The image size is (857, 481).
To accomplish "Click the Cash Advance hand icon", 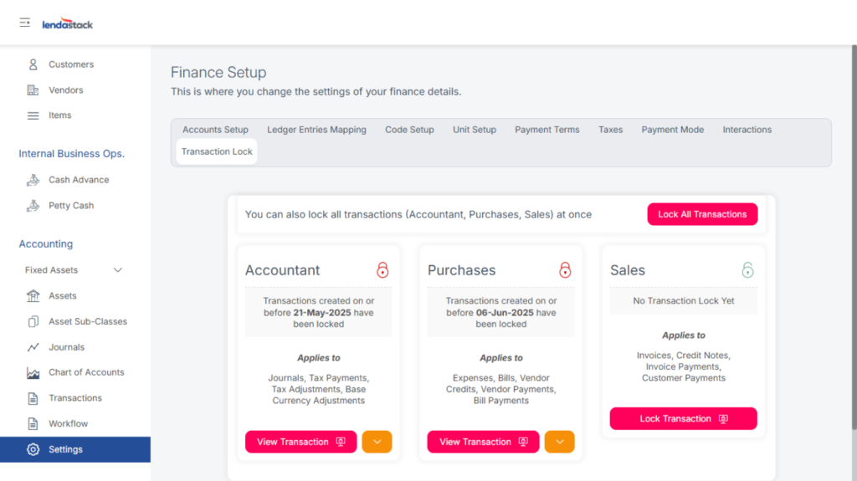I will tap(33, 180).
